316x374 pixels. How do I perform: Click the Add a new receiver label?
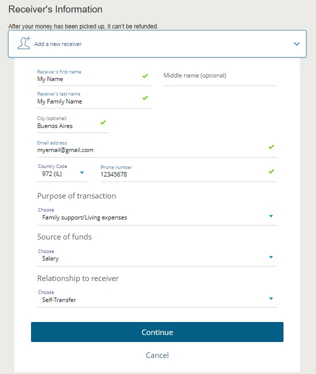pos(58,44)
